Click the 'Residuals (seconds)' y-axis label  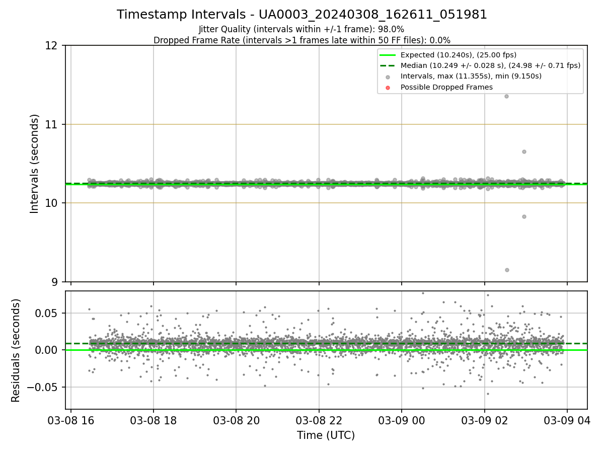[x=16, y=350]
